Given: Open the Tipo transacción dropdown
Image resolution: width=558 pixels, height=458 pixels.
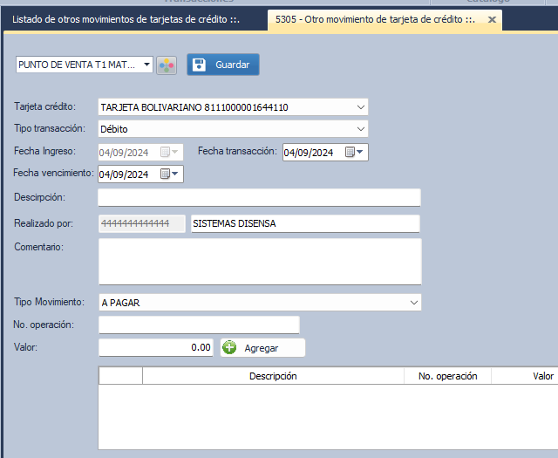Looking at the screenshot, I should [x=361, y=129].
